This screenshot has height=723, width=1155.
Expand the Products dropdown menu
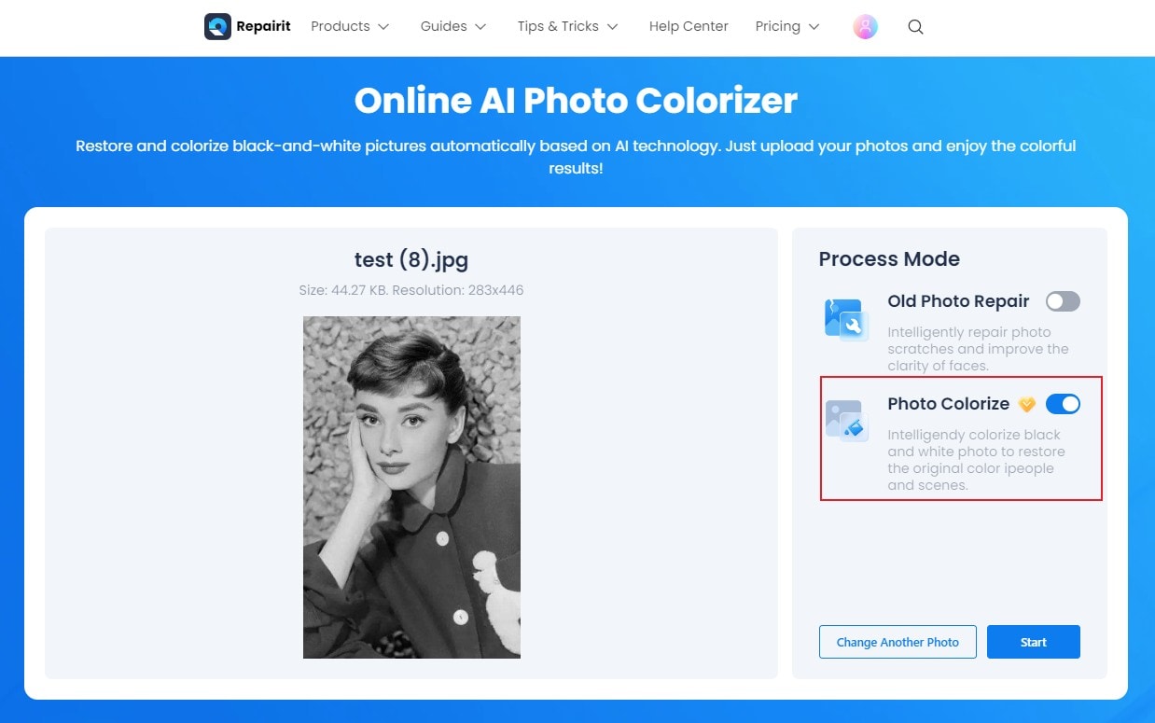[350, 26]
